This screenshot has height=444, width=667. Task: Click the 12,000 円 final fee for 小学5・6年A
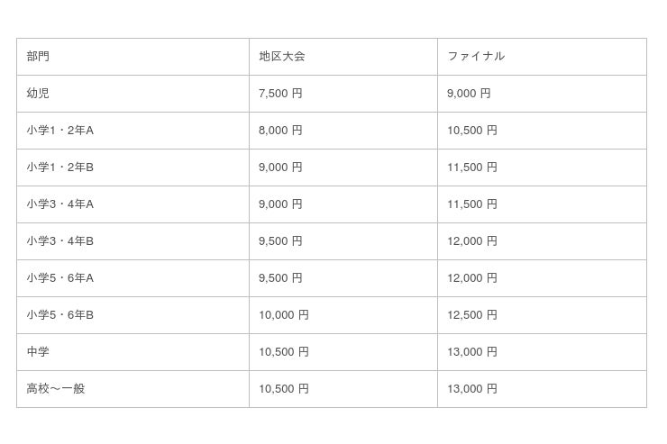472,278
